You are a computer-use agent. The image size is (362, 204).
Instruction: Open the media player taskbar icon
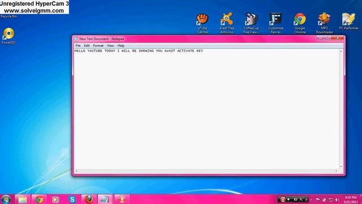tap(55, 199)
